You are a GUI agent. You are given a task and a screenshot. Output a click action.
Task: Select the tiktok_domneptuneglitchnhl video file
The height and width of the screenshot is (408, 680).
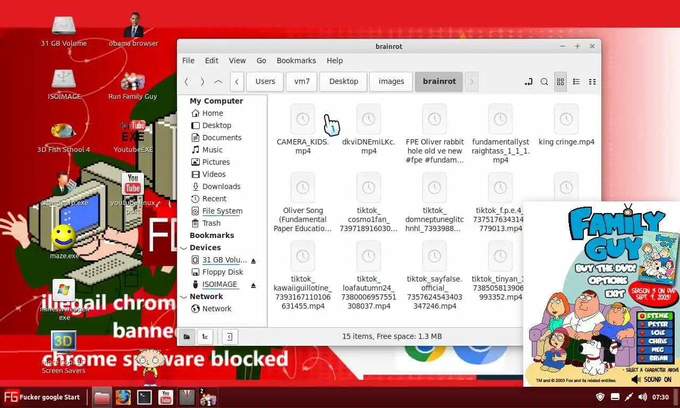point(435,188)
